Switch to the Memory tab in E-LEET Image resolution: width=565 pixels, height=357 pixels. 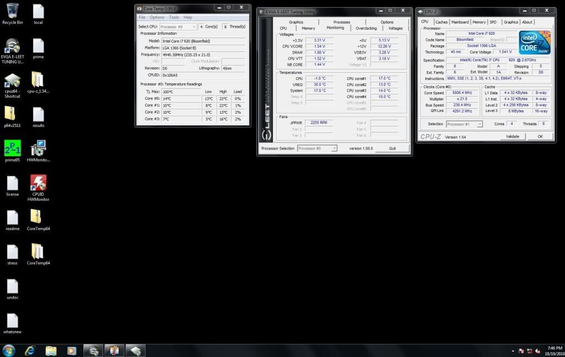point(308,29)
